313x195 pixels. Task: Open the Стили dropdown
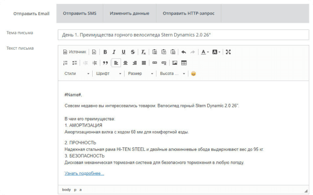click(x=76, y=73)
